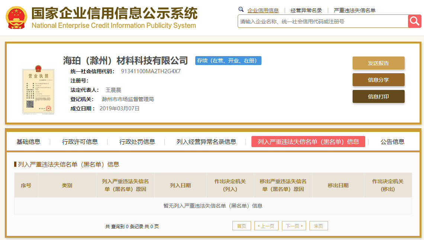The image size is (424, 240).
Task: Click the credit code 91341100MA2TH2G4X7
Action: point(151,71)
